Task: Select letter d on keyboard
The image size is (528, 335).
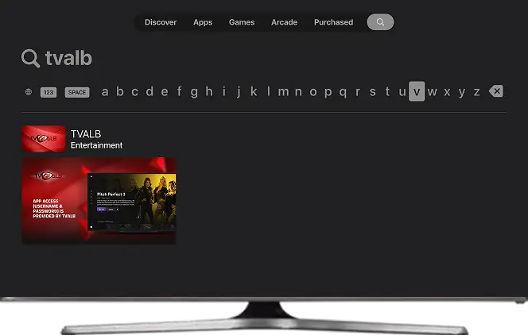Action: tap(149, 91)
